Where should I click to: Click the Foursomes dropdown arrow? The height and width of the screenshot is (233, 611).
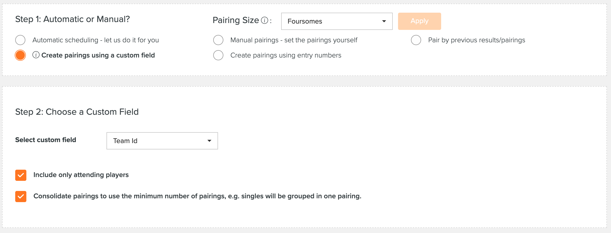(384, 21)
